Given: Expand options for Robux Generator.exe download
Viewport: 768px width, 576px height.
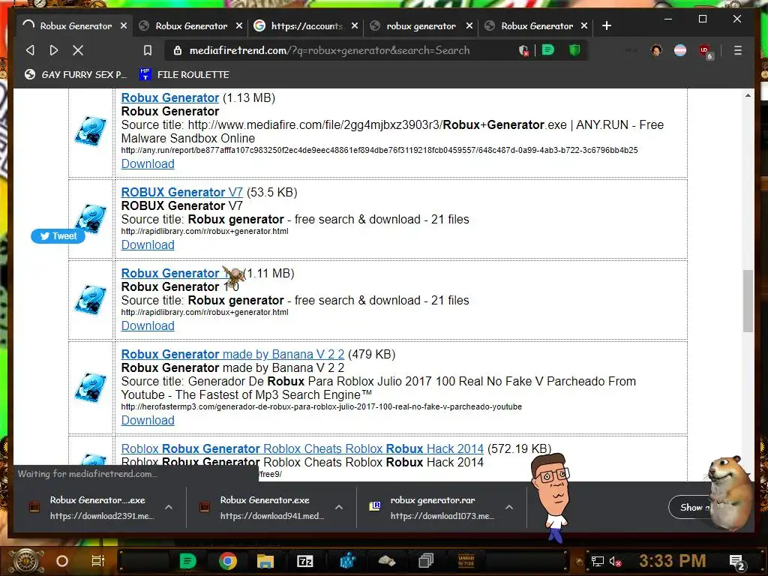Looking at the screenshot, I should pos(339,508).
